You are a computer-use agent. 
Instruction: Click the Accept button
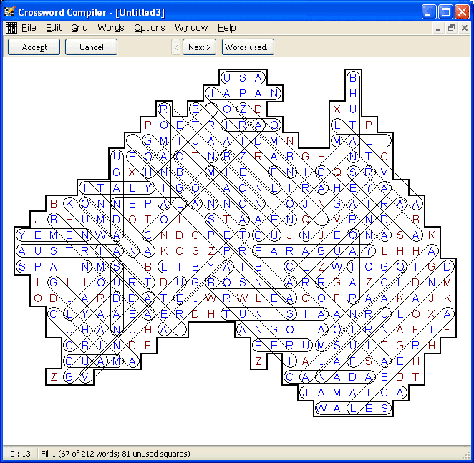tap(34, 47)
